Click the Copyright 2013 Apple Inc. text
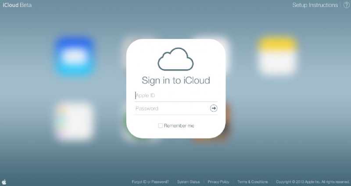 pos(312,182)
